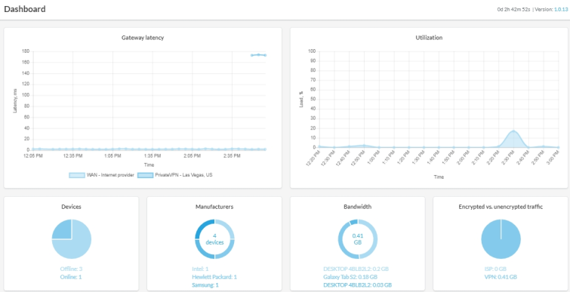Open the version 1.0.13 link
The height and width of the screenshot is (292, 570).
pyautogui.click(x=560, y=10)
